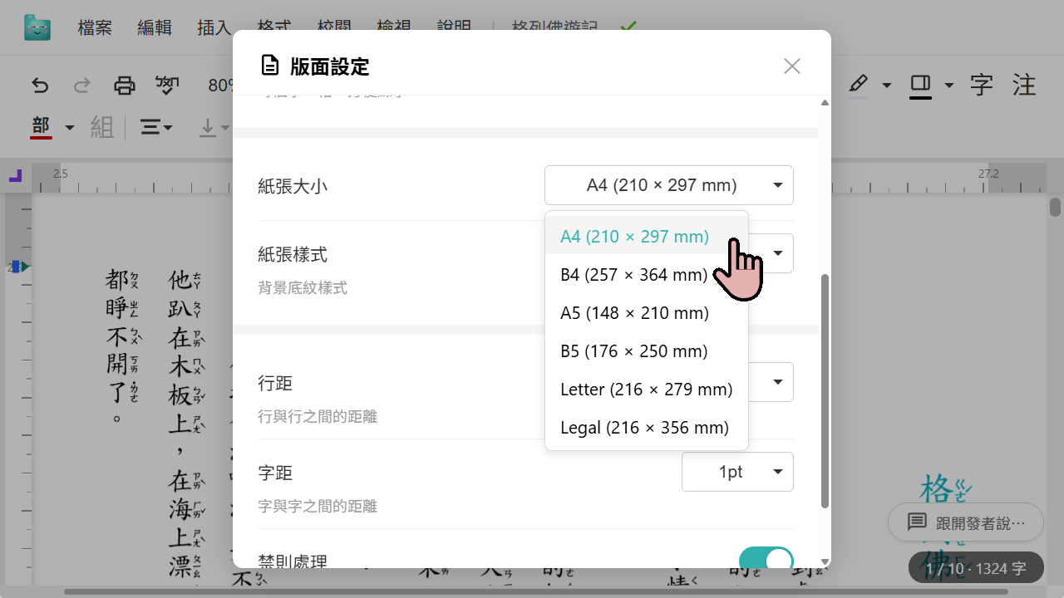The image size is (1064, 598).
Task: Click the app logo icon
Action: [37, 27]
